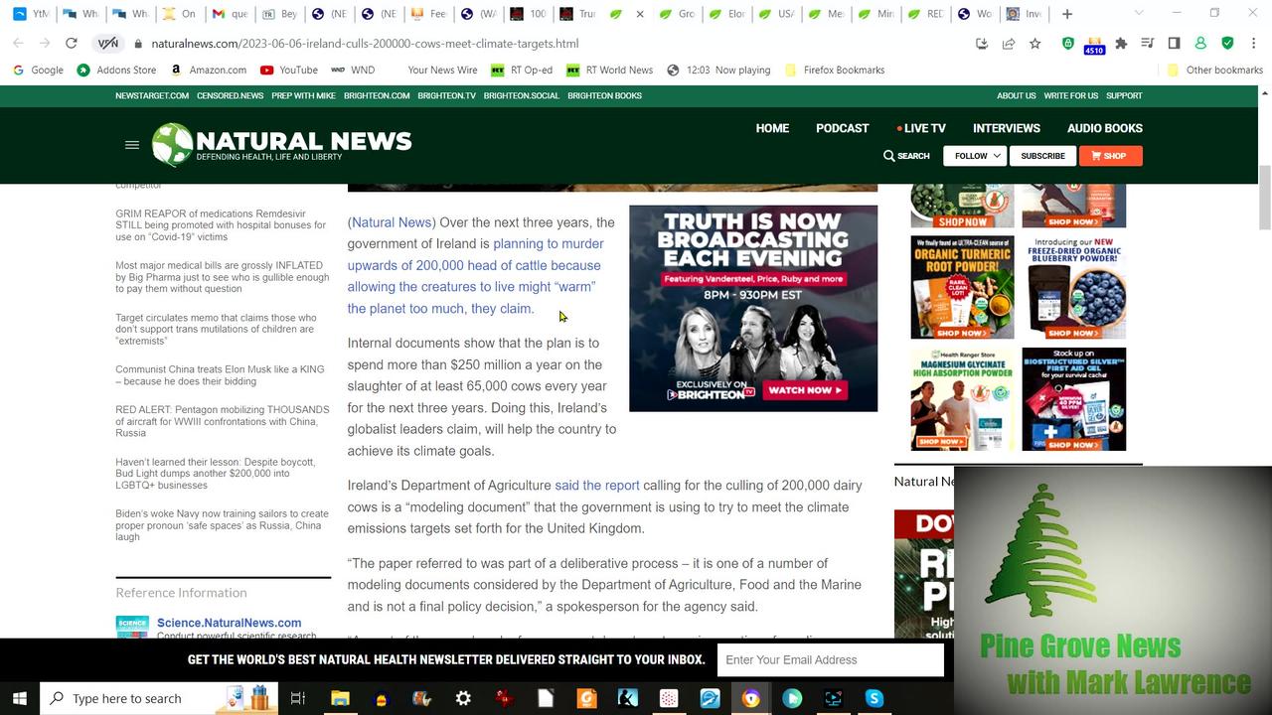The width and height of the screenshot is (1272, 715).
Task: Open the media controls playlist icon
Action: pos(1148,44)
